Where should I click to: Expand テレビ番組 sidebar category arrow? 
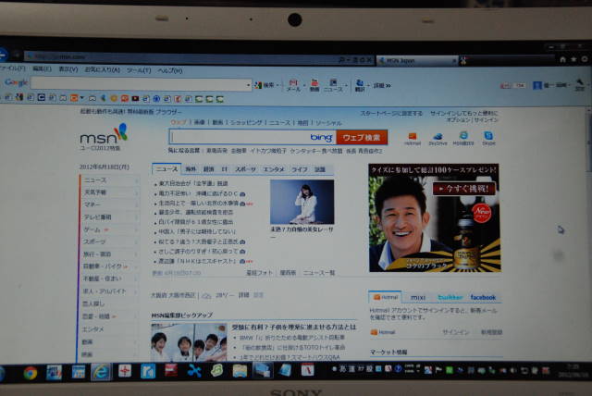136,217
